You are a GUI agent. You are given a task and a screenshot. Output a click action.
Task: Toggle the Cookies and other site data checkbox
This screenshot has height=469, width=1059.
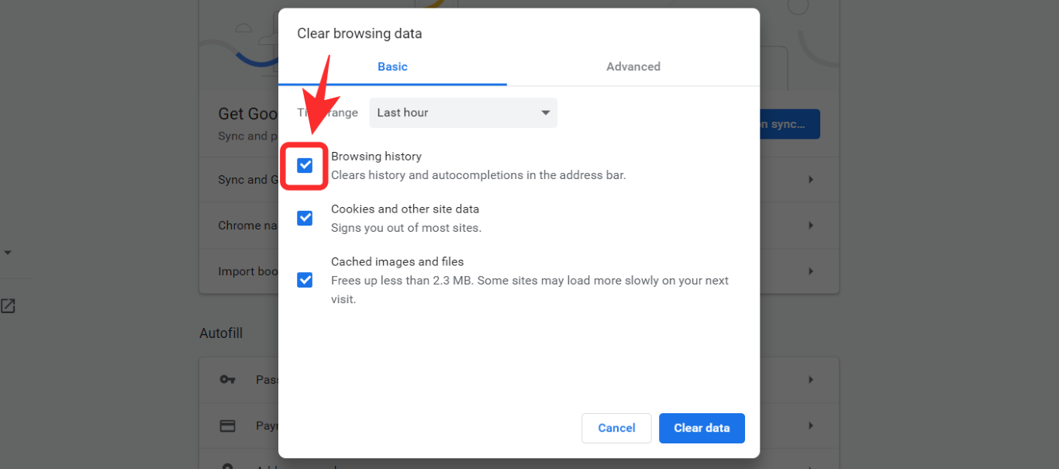305,218
